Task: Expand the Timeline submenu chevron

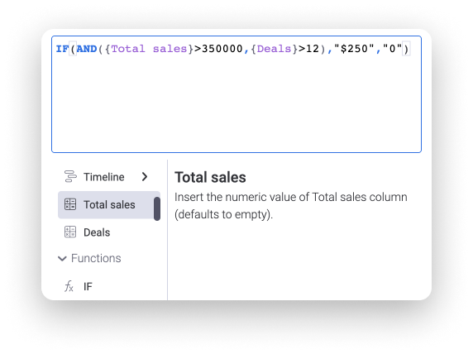Action: [x=145, y=176]
